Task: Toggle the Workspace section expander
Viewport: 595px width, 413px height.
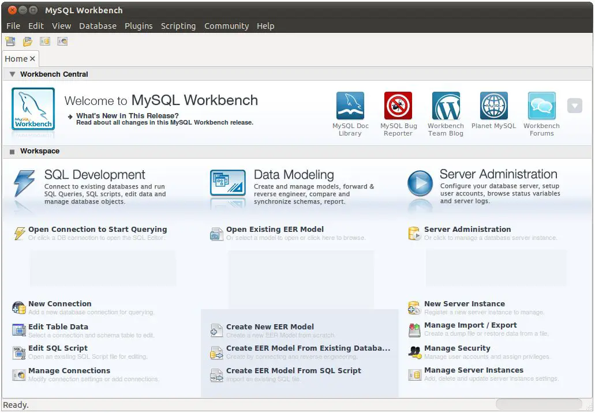Action: (x=12, y=152)
